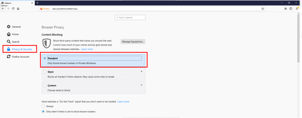This screenshot has width=302, height=118.
Task: Choose Always for Do Not Track
Action: click(x=43, y=106)
